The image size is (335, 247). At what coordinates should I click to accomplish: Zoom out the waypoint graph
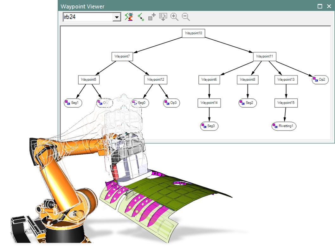pos(186,17)
